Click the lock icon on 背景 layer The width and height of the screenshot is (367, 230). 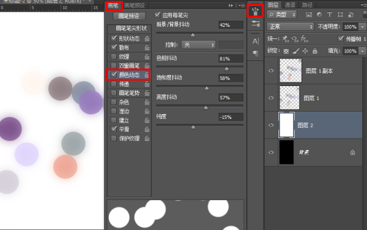tap(352, 153)
